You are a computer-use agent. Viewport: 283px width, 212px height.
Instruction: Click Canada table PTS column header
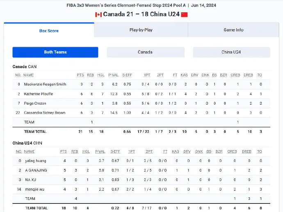pyautogui.click(x=80, y=75)
